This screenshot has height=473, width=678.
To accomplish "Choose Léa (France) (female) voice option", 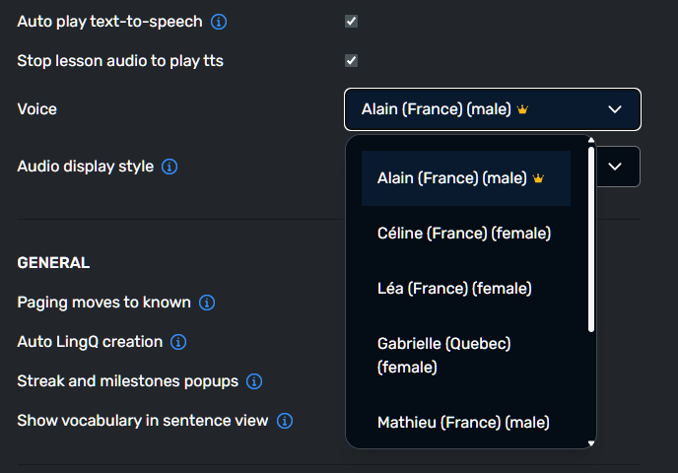I will point(454,289).
